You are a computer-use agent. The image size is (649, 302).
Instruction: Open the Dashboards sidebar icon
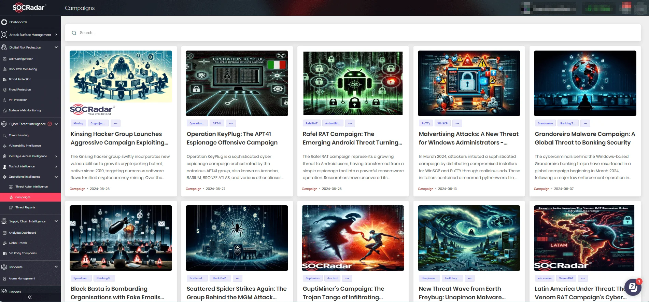4,22
